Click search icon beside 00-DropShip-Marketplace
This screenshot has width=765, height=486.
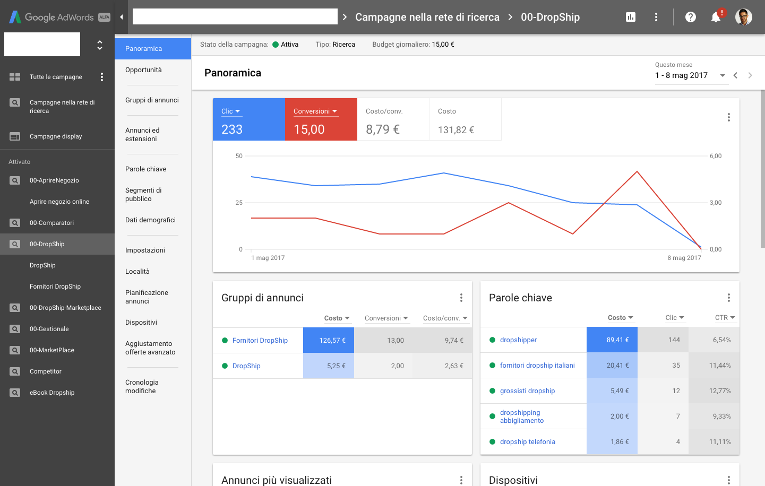(15, 308)
